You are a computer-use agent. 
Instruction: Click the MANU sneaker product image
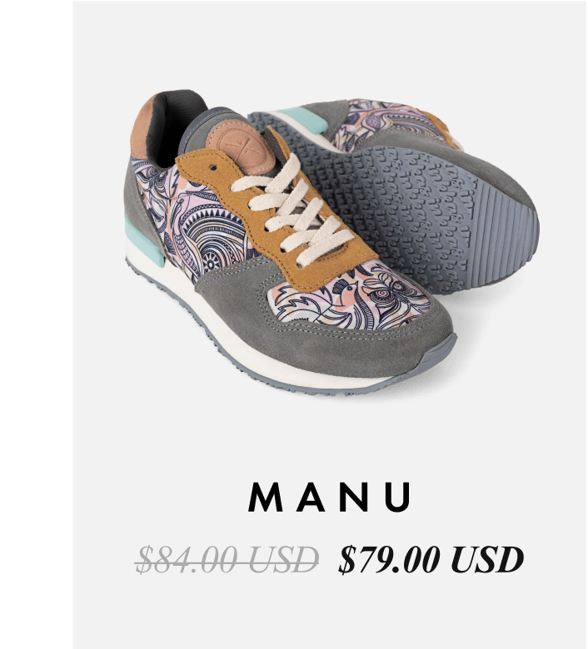tap(331, 243)
